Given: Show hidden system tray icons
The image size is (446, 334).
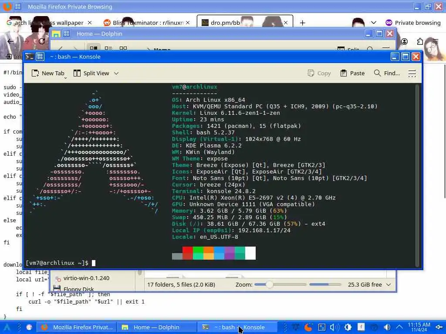Looking at the screenshot, I should [x=399, y=327].
